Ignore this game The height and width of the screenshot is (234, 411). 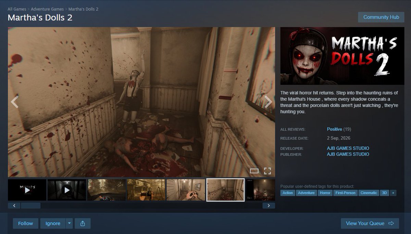pyautogui.click(x=53, y=223)
